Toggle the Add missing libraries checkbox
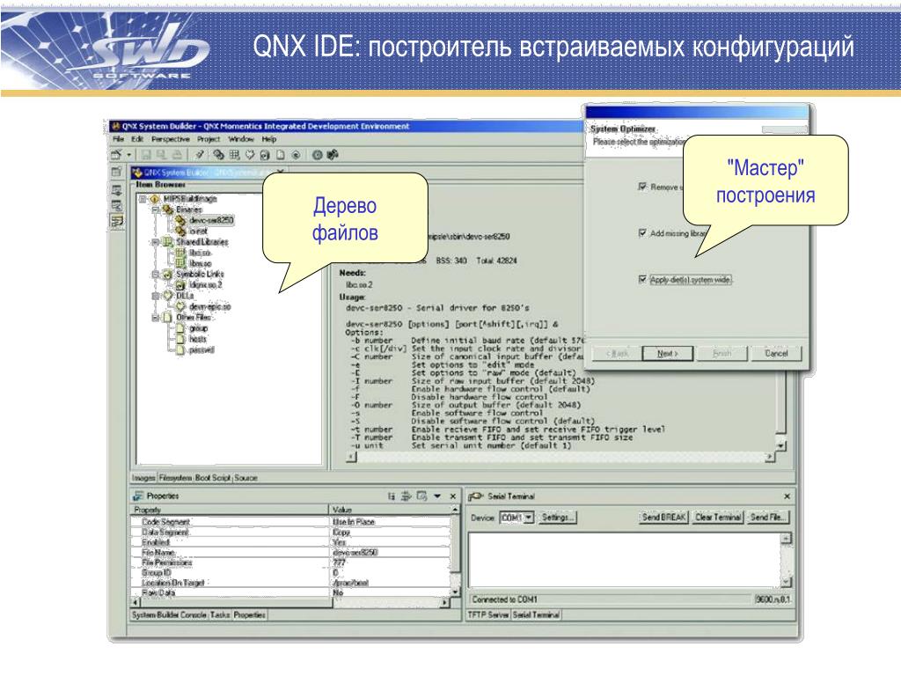This screenshot has width=901, height=676. tap(642, 232)
